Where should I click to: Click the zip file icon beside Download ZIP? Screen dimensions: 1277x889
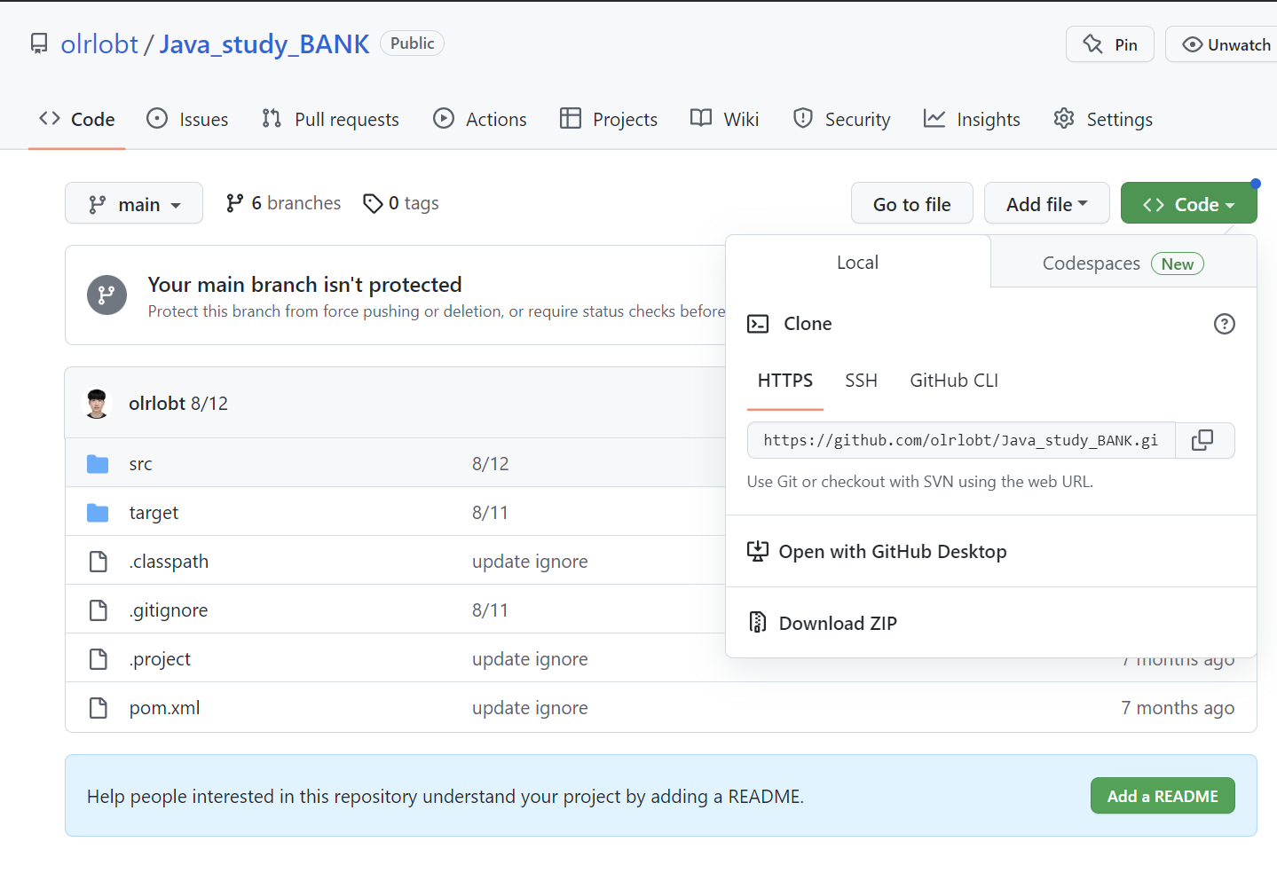tap(758, 623)
